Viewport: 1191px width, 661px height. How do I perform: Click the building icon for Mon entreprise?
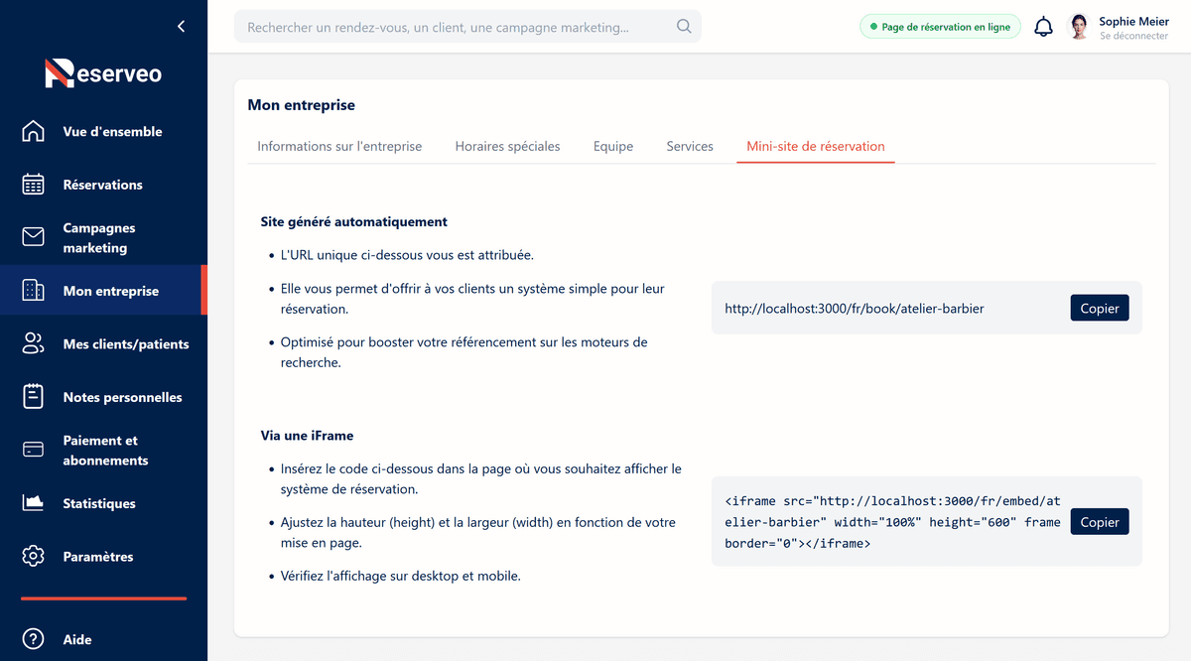33,291
